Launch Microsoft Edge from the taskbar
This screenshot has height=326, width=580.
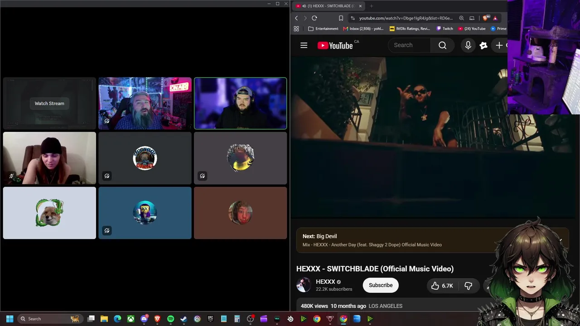pyautogui.click(x=117, y=319)
